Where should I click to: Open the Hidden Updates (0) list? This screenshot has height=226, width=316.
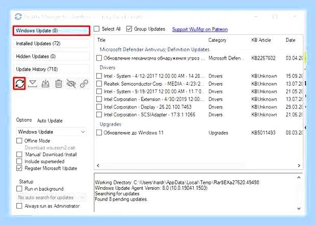click(x=51, y=57)
